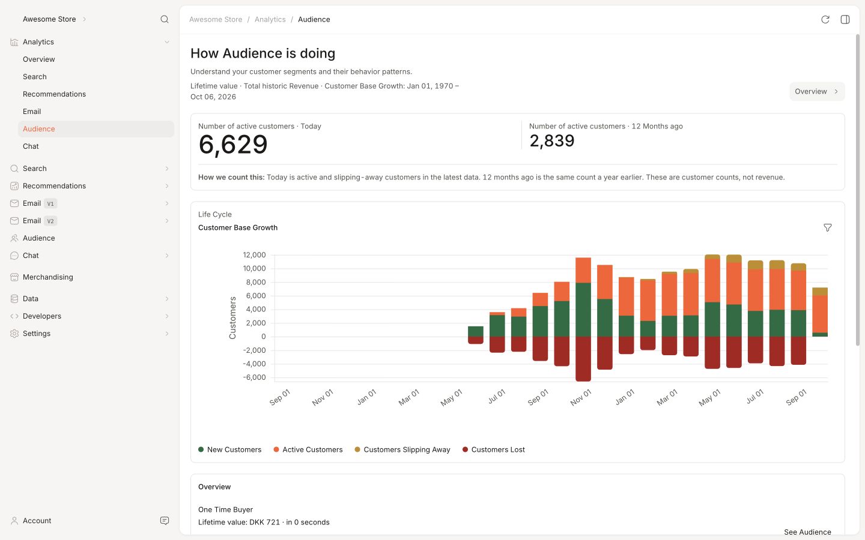Click the envelope icon for Email v1
Image resolution: width=865 pixels, height=540 pixels.
click(x=14, y=203)
